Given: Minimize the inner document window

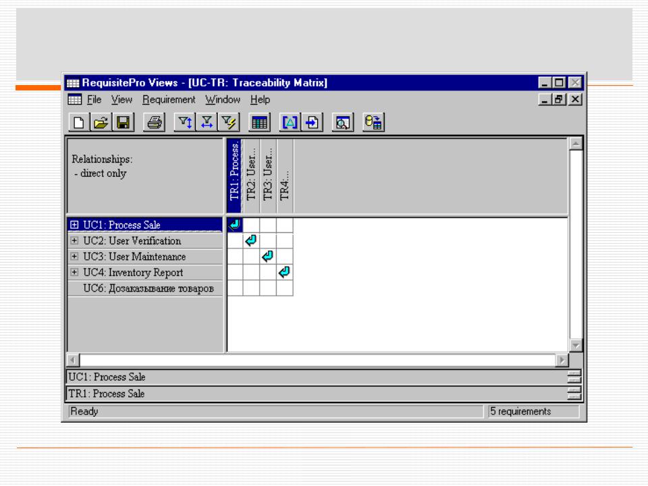Looking at the screenshot, I should pos(545,100).
